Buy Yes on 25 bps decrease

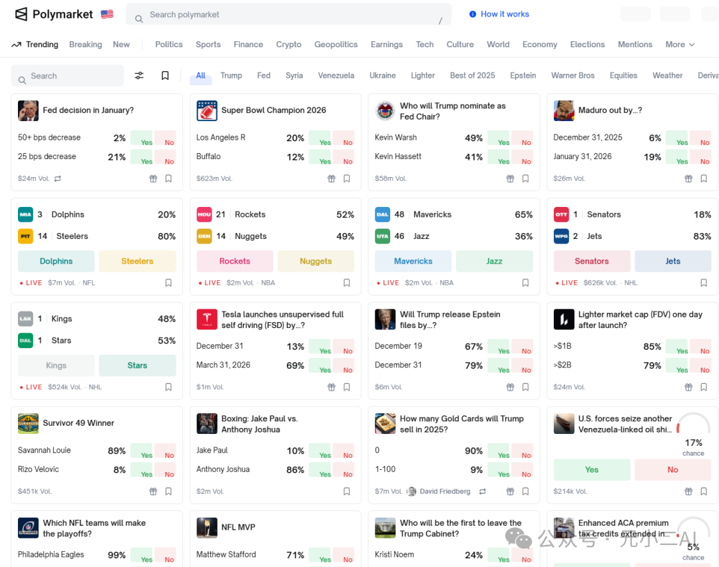pyautogui.click(x=141, y=157)
